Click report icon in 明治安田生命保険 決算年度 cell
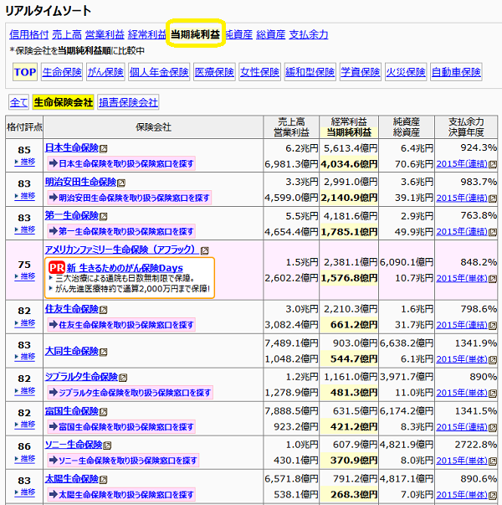502x505 pixels. coord(493,198)
